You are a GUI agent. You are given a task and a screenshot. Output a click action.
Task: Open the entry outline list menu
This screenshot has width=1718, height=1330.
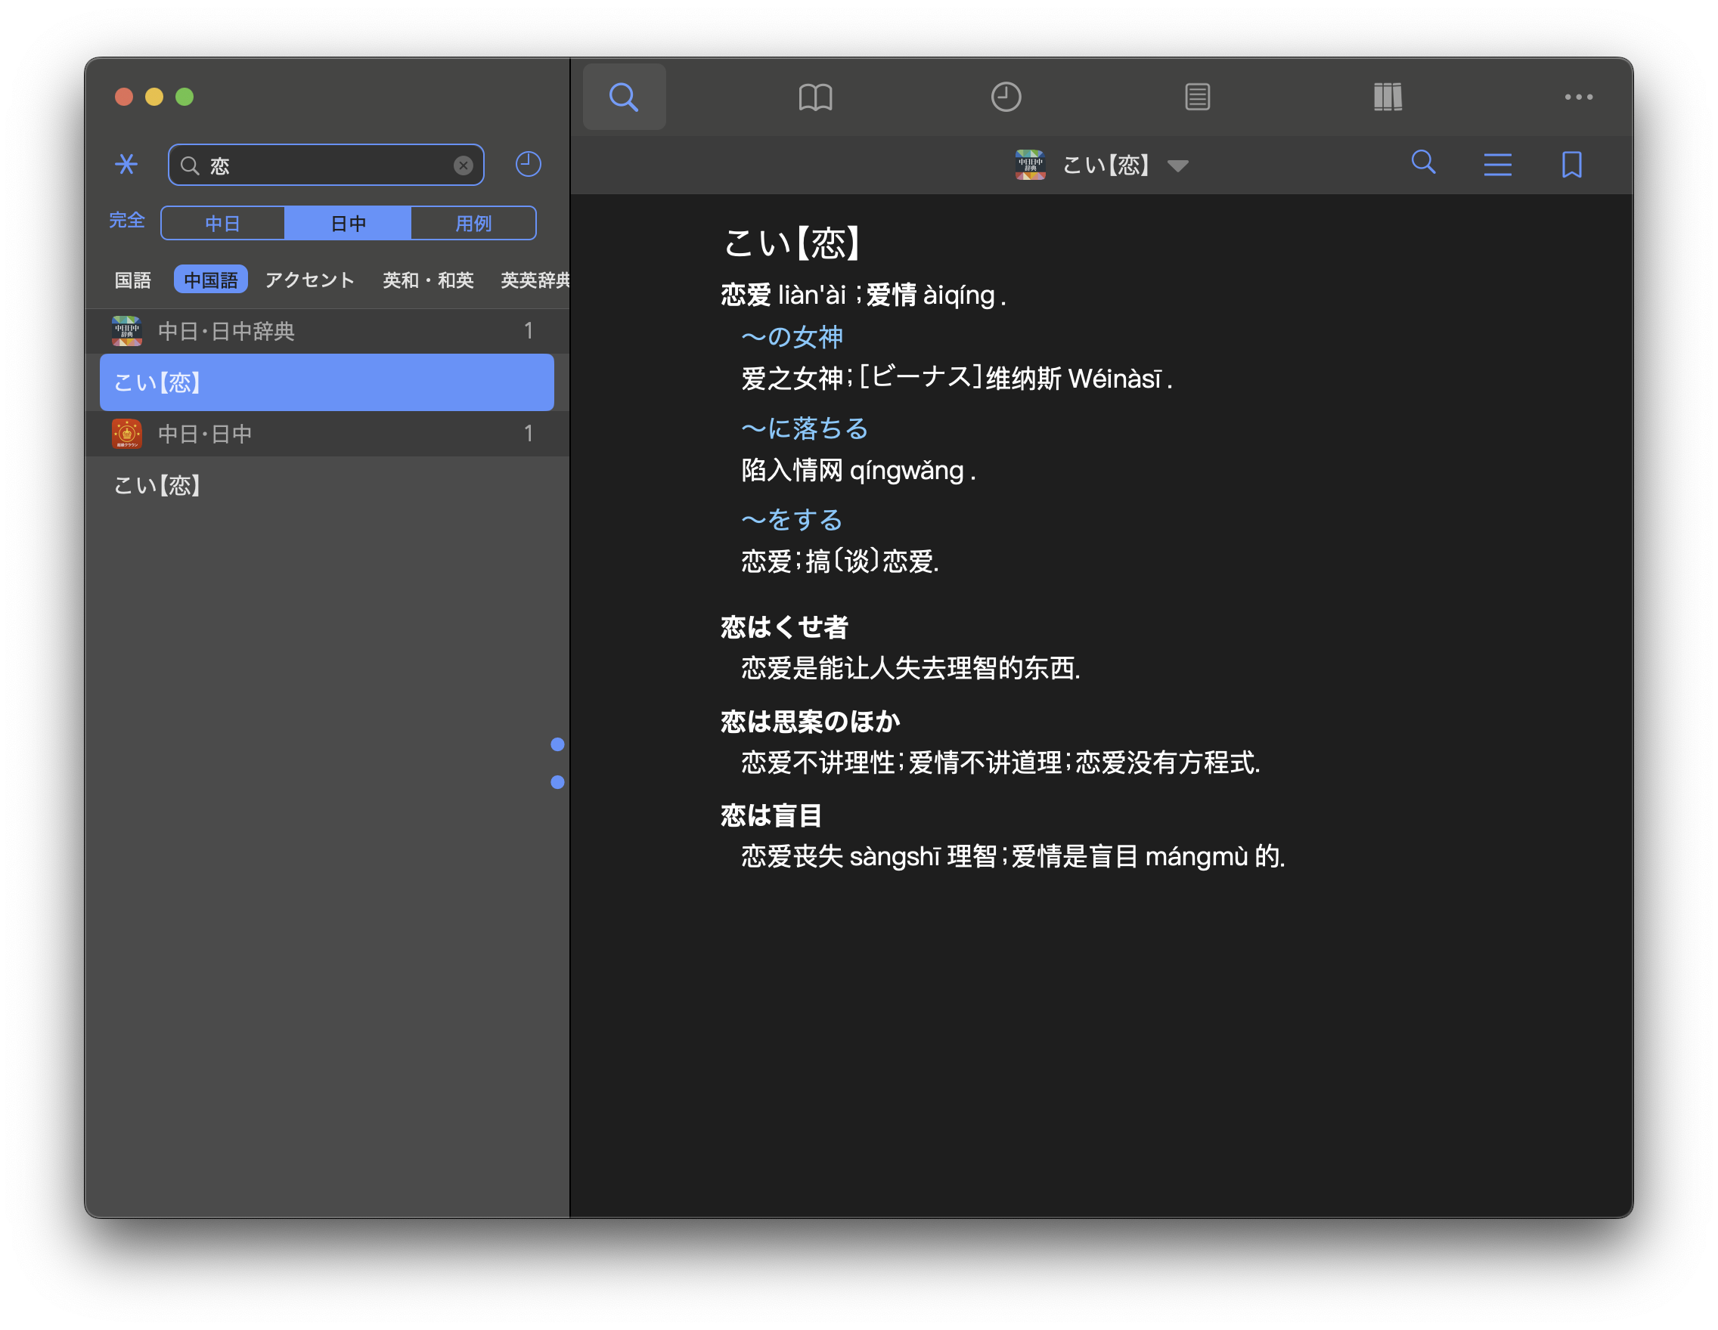point(1497,164)
